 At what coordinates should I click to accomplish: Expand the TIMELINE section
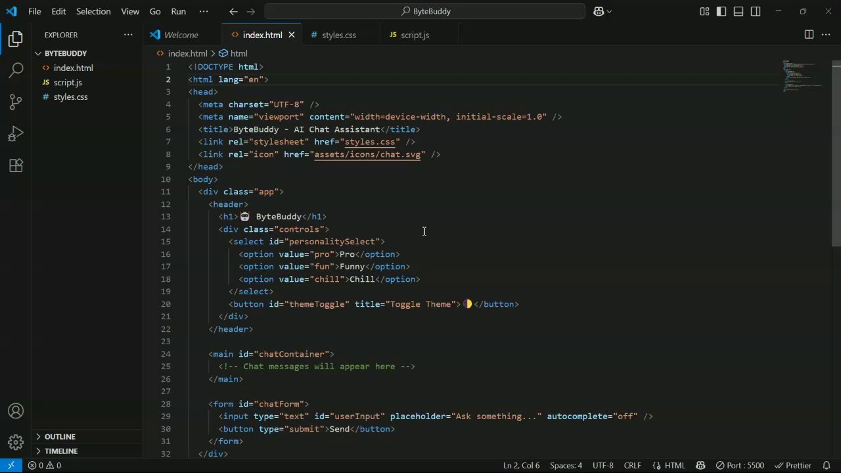tap(87, 451)
